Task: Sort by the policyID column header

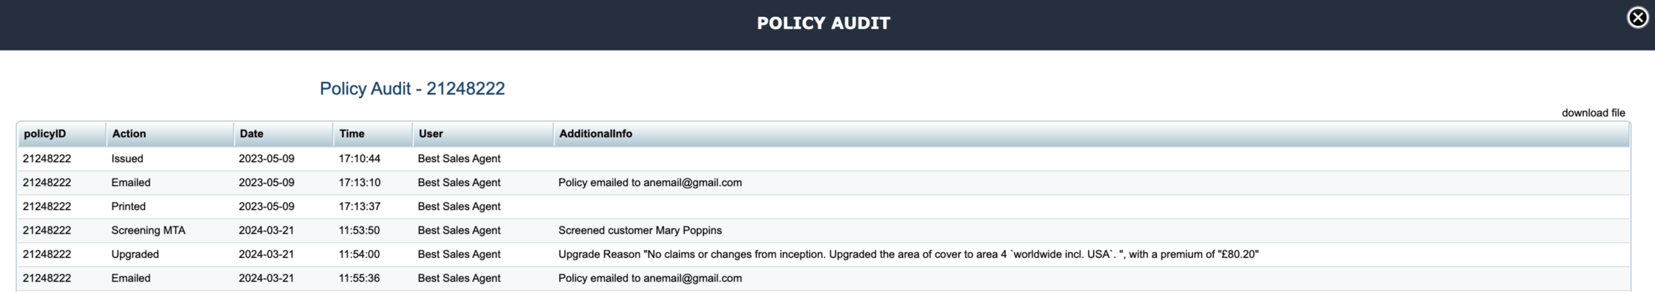Action: pos(62,134)
